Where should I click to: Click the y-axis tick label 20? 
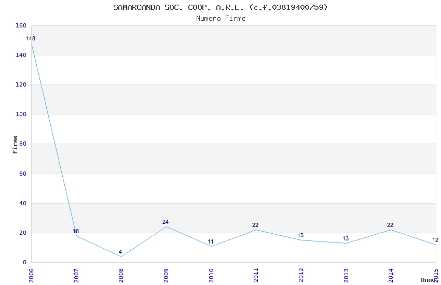click(x=23, y=233)
